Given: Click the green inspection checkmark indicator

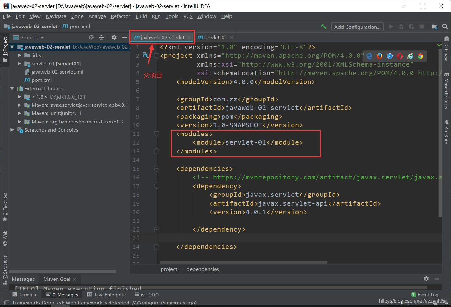Looking at the screenshot, I should tap(439, 45).
